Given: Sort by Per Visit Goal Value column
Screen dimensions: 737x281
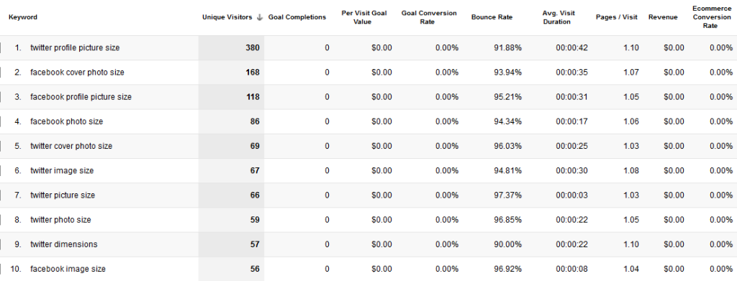Looking at the screenshot, I should [x=364, y=17].
